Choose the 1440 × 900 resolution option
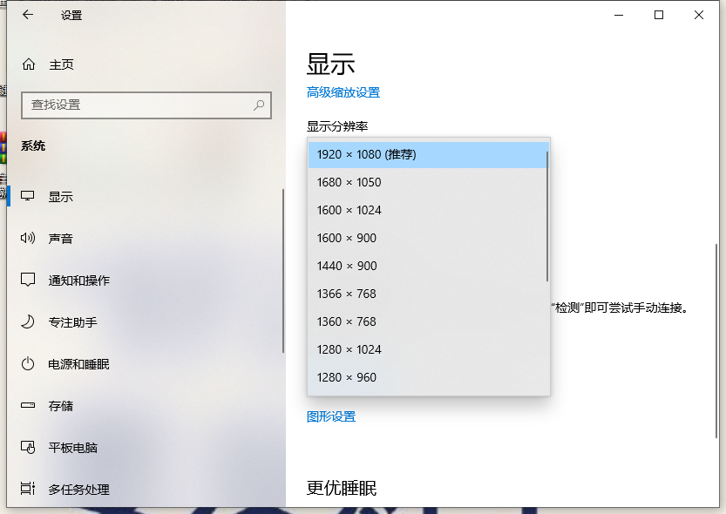The image size is (726, 514). [x=347, y=266]
